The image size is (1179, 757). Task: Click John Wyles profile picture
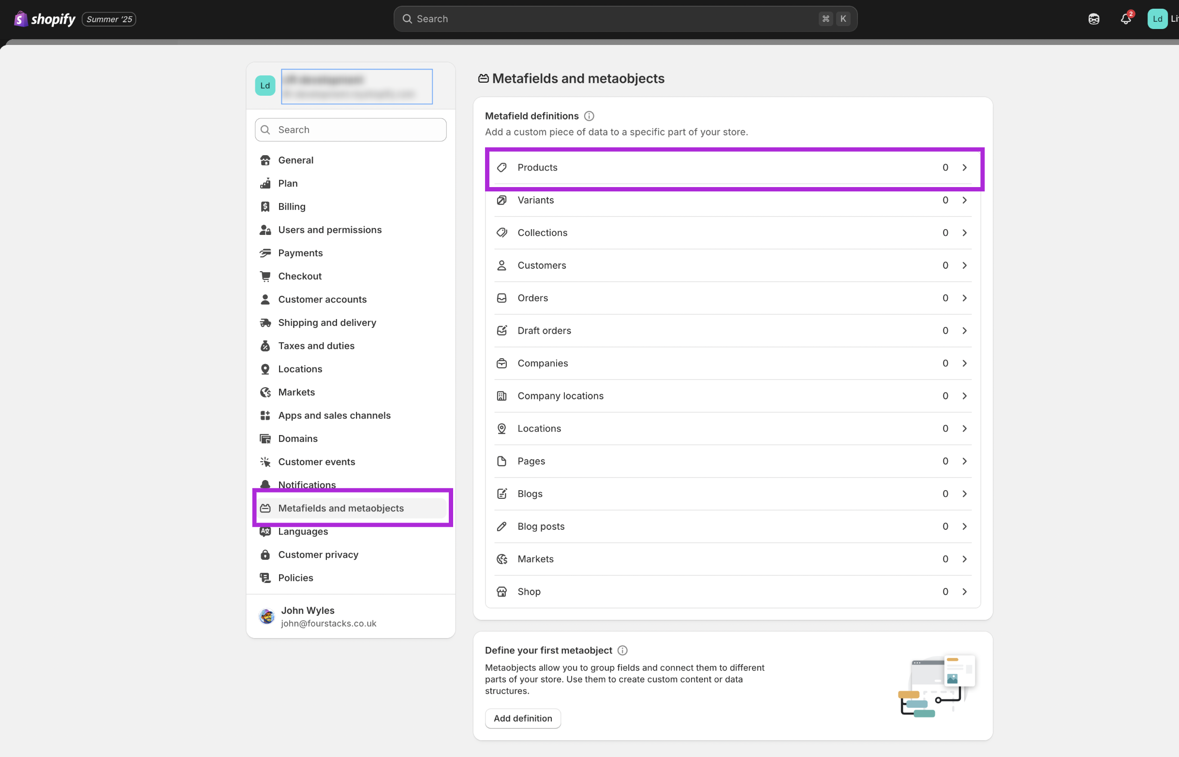[266, 616]
